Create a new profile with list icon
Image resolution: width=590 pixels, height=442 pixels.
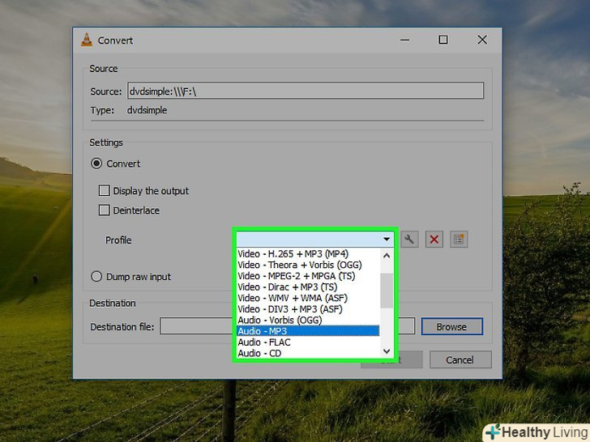[x=459, y=240]
